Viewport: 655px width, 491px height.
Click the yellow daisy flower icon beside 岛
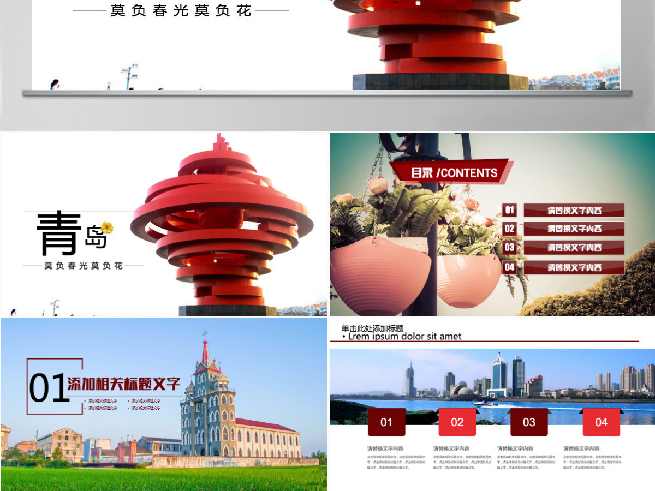(x=107, y=227)
